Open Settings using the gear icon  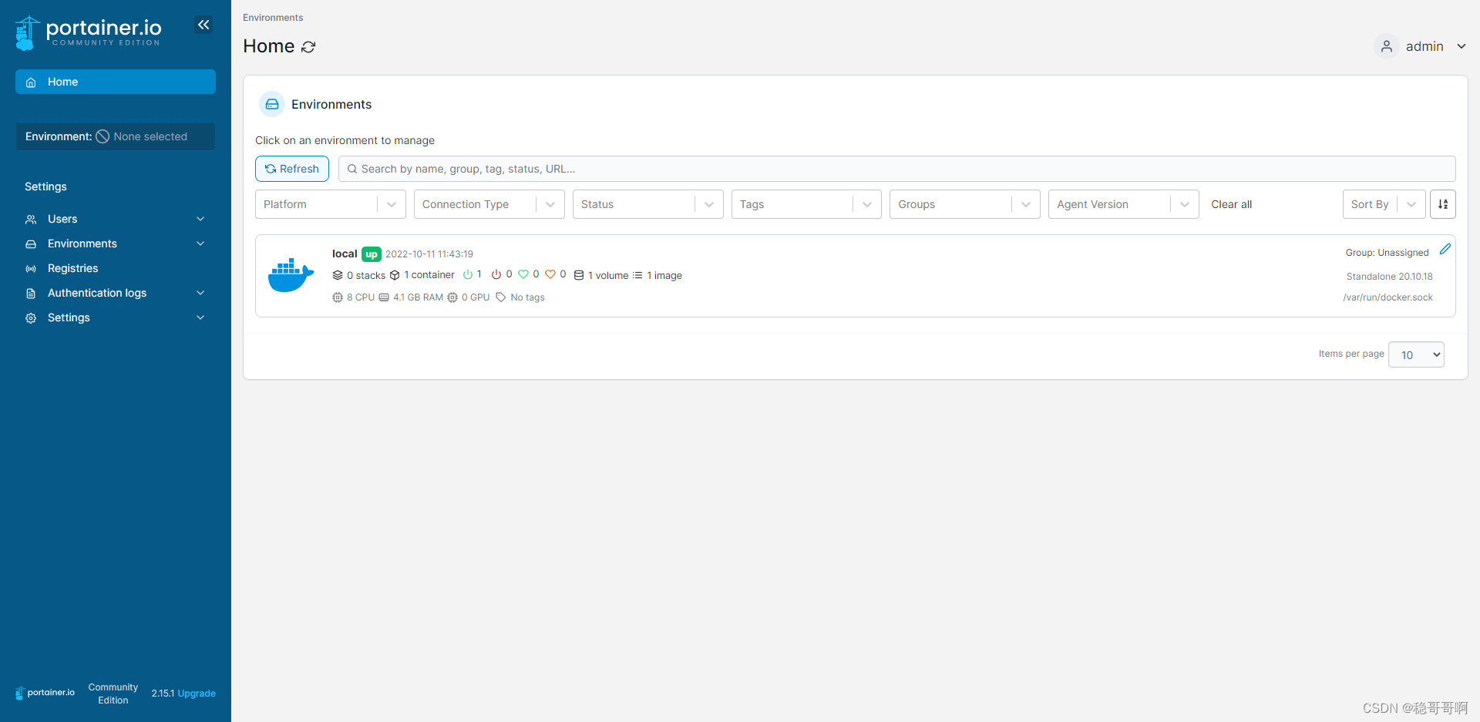[31, 317]
